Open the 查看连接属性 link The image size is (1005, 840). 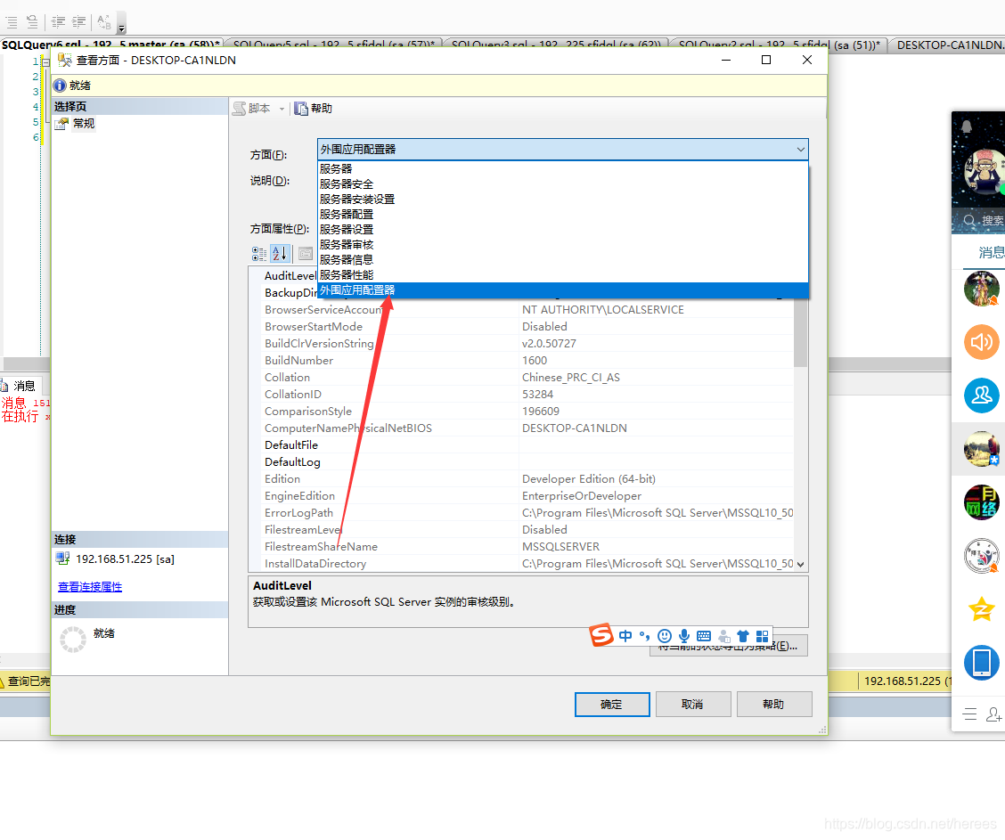90,586
